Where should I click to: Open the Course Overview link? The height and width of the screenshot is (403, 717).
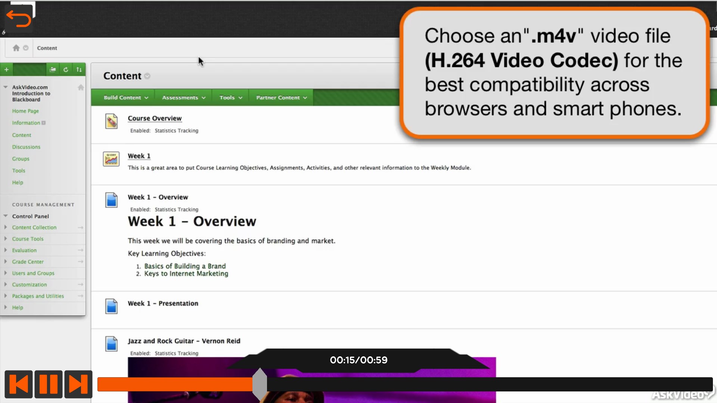click(155, 118)
